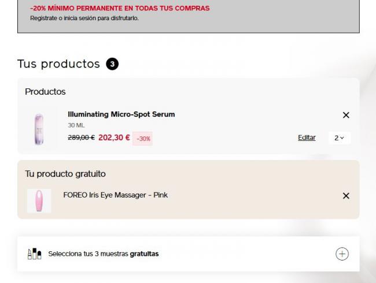Screen dimensions: 376x283
Task: Click 'Selecciona tus 3 muestras gratuitas' text
Action: [104, 254]
